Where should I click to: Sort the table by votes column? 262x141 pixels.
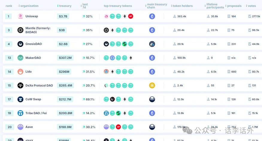[251, 6]
